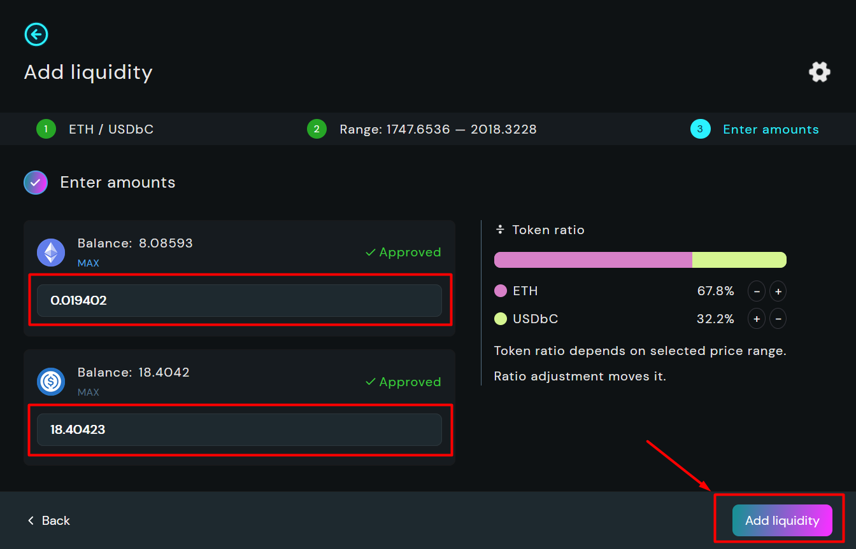This screenshot has width=856, height=549.
Task: Click the ETH token logo icon
Action: click(x=51, y=252)
